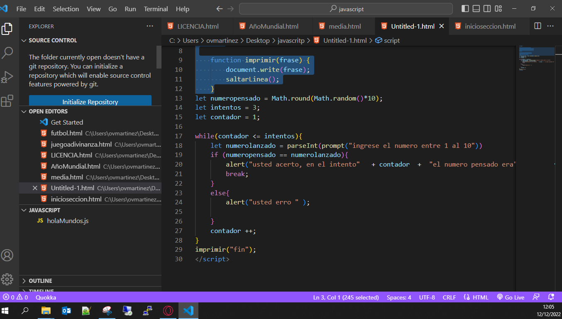Close Untitled-1.html in Open Editors list

tap(35, 188)
